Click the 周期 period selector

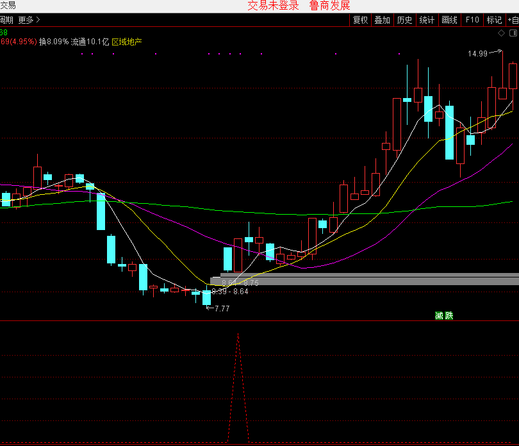6,20
